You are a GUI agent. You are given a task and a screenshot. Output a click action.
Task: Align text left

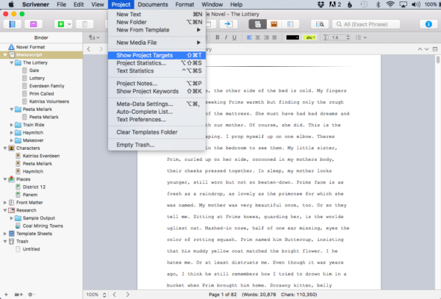(x=249, y=37)
